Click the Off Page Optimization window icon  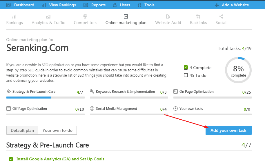(x=8, y=108)
